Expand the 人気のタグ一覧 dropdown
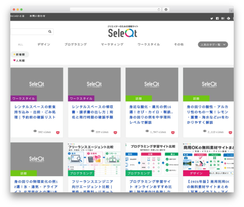 point(213,45)
